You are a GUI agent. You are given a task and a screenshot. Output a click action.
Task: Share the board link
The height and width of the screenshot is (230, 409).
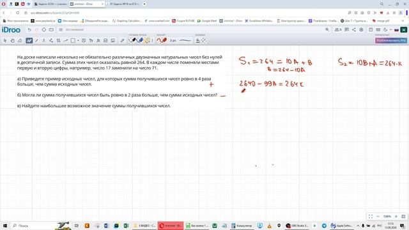pos(353,30)
